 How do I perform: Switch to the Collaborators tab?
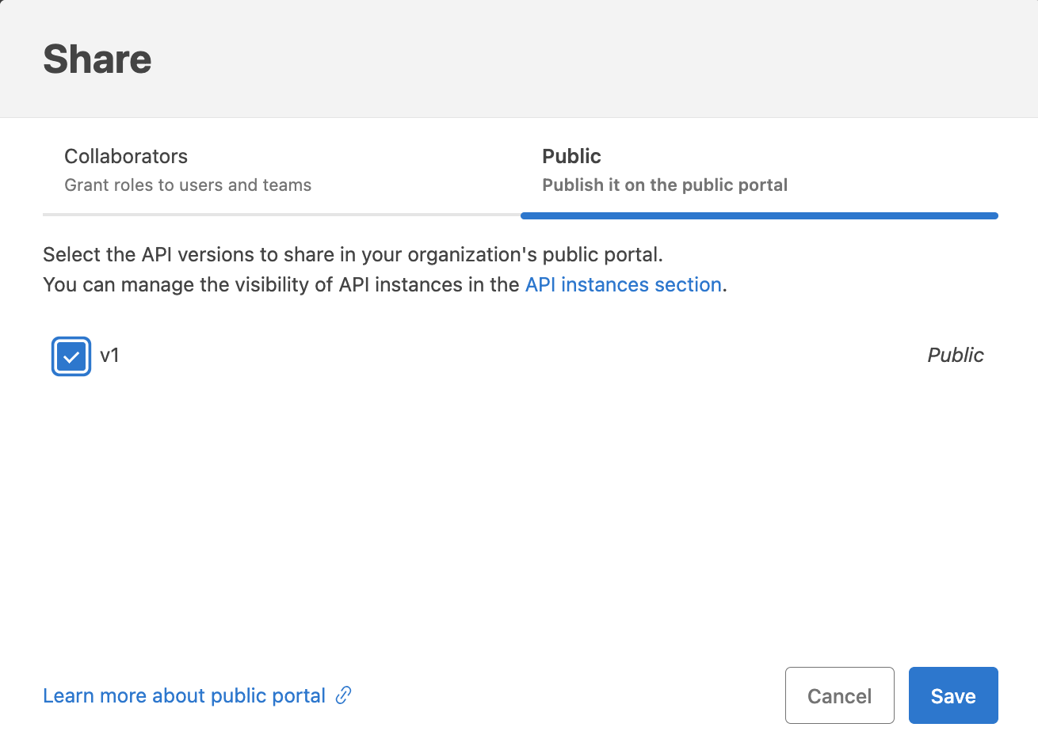[125, 156]
